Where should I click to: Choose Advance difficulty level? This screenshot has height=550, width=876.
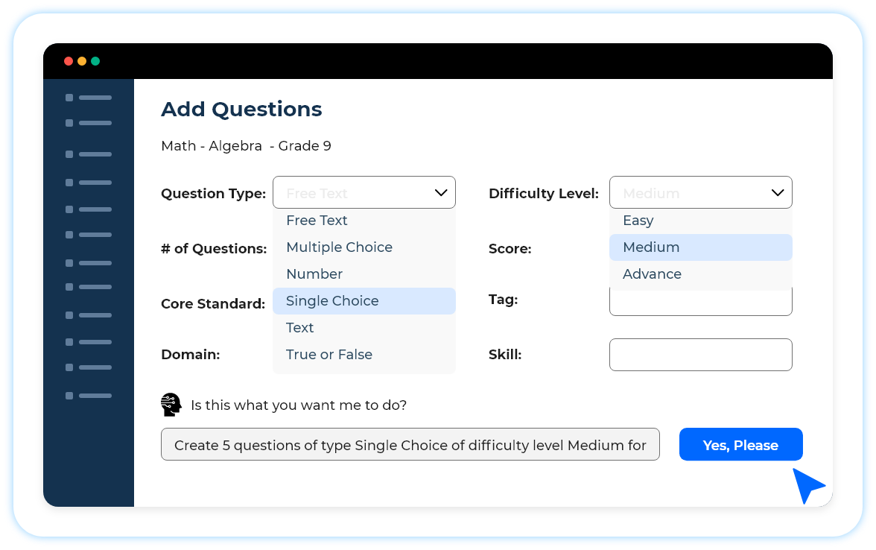[653, 274]
